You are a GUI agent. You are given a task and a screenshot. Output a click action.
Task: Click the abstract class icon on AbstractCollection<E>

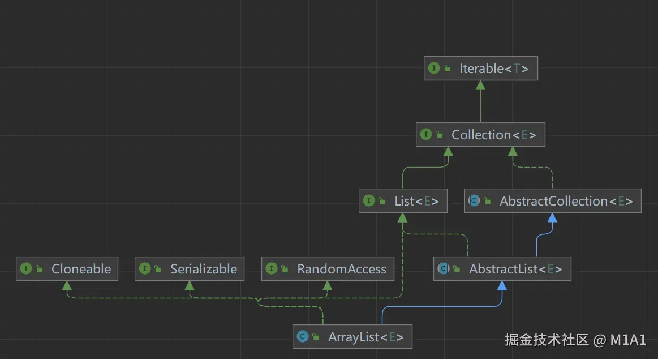474,201
